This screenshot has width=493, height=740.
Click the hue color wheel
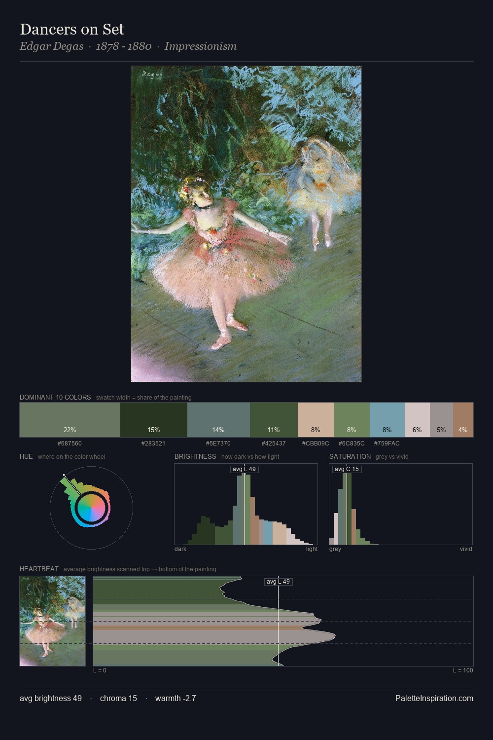pyautogui.click(x=91, y=508)
